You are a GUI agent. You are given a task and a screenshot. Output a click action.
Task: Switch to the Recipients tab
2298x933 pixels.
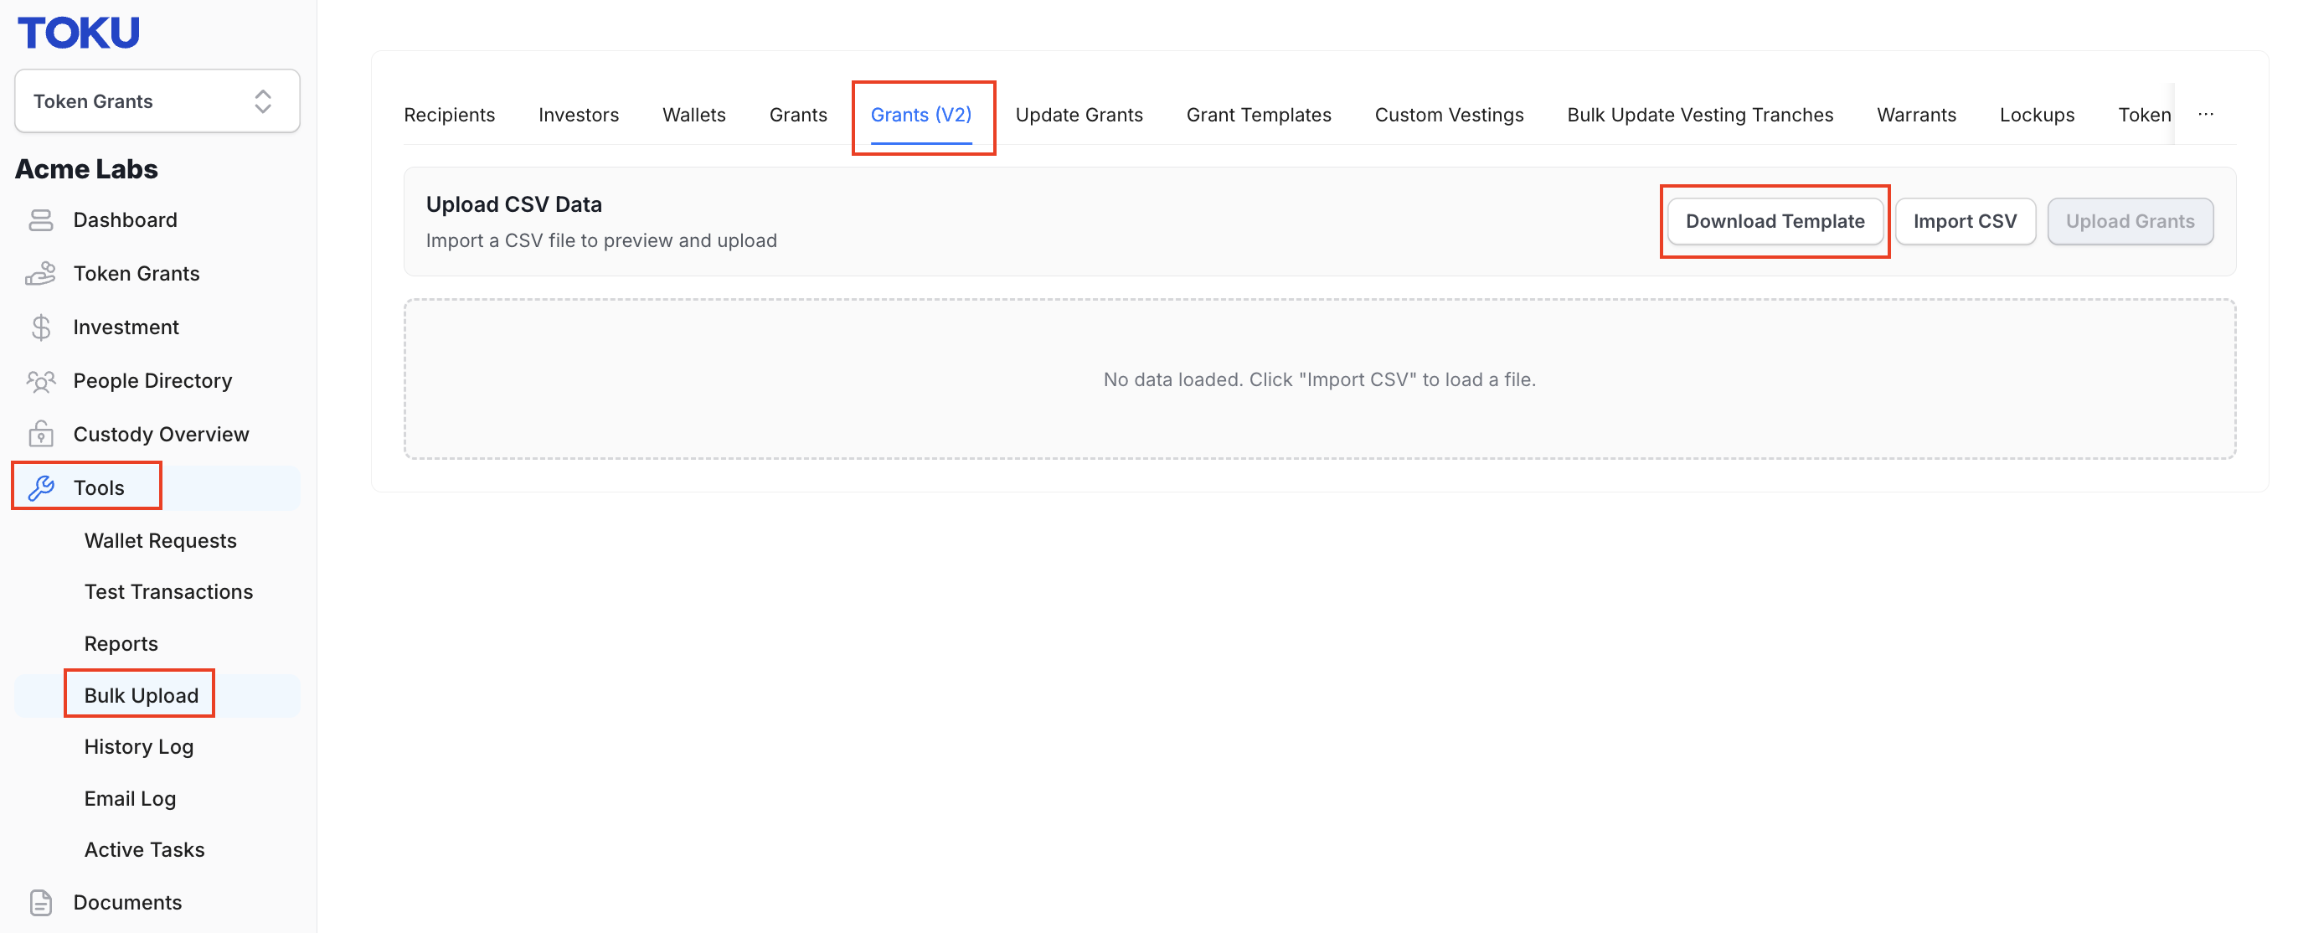tap(450, 115)
